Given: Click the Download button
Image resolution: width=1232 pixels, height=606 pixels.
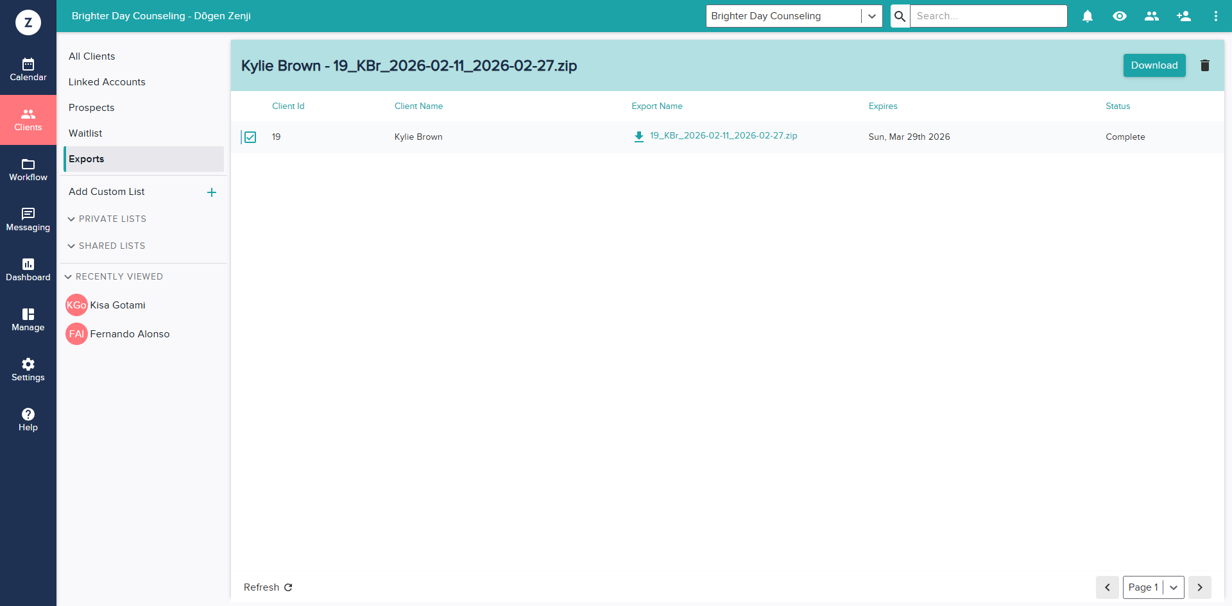Looking at the screenshot, I should 1154,65.
